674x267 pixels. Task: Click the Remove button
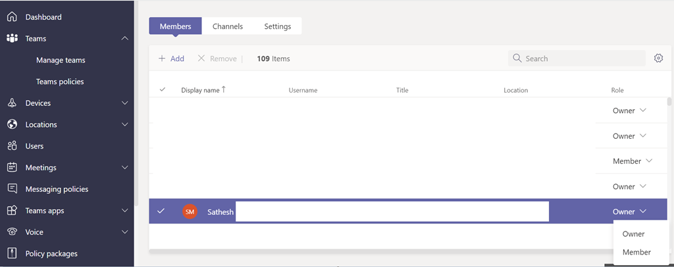(217, 59)
